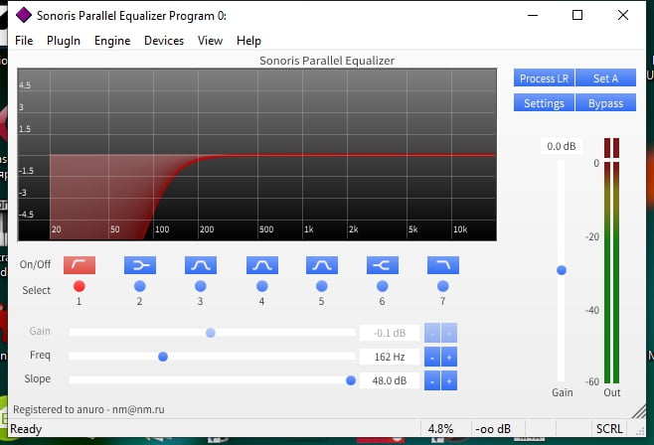The width and height of the screenshot is (654, 445).
Task: Click the 0.0 dB output gain field
Action: click(562, 146)
